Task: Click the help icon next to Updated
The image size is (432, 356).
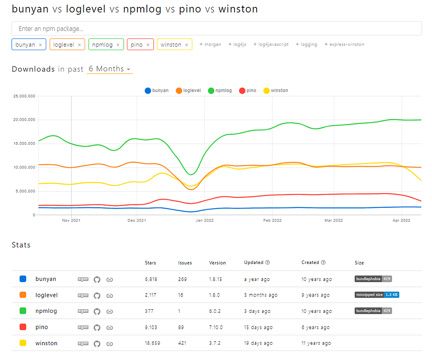Action: pos(268,263)
